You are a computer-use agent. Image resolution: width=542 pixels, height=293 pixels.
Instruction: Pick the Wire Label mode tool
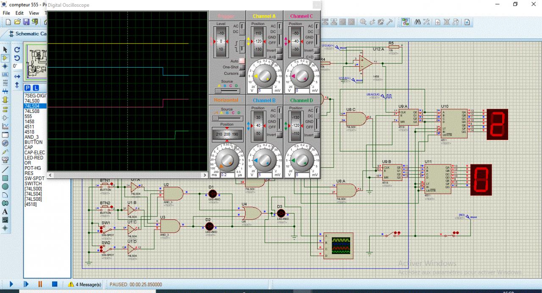[5, 74]
